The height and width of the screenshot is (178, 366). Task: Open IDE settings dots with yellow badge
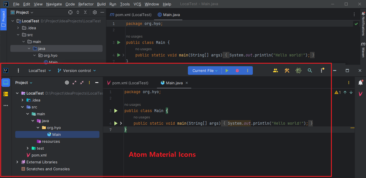point(322,71)
